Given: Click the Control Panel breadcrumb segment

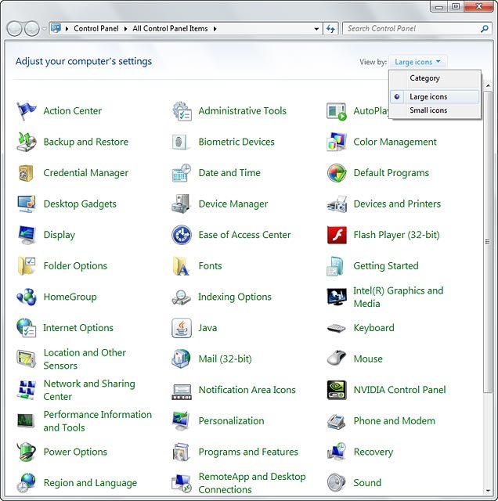Looking at the screenshot, I should (x=96, y=29).
